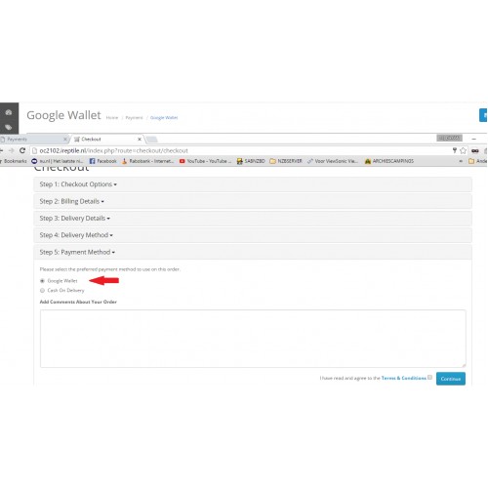Select the Cash On Delivery option

(42, 290)
